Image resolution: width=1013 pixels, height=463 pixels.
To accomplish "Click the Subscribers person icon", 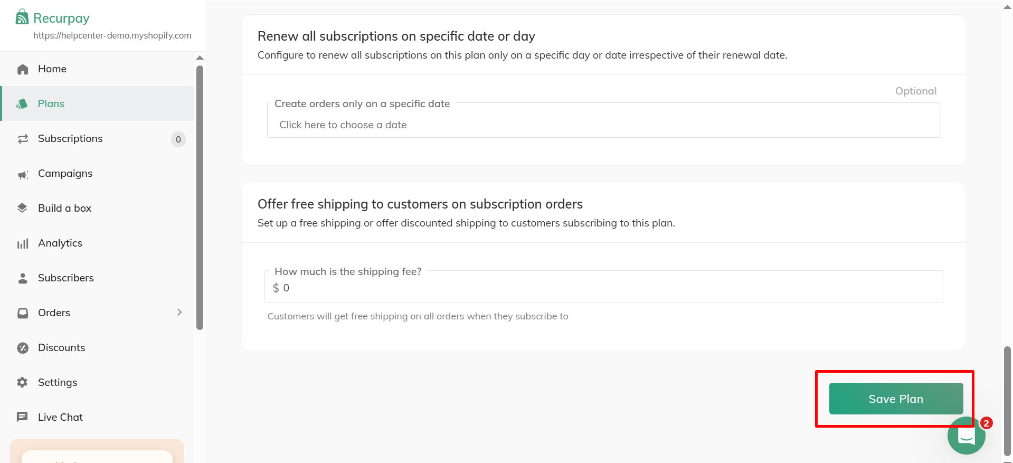I will [23, 278].
